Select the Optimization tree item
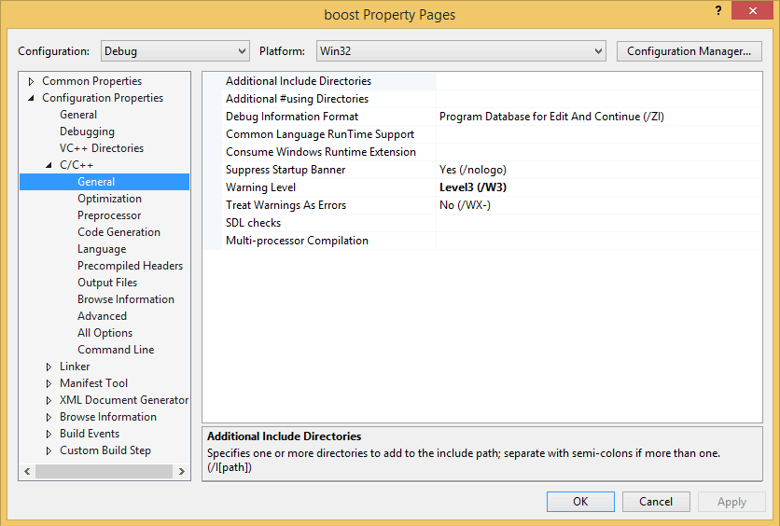 tap(109, 199)
